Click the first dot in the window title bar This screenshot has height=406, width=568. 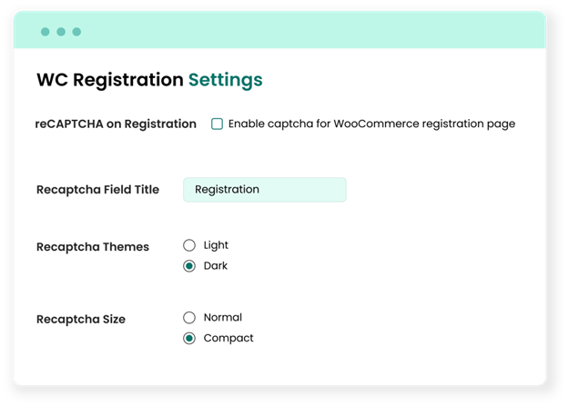point(46,32)
